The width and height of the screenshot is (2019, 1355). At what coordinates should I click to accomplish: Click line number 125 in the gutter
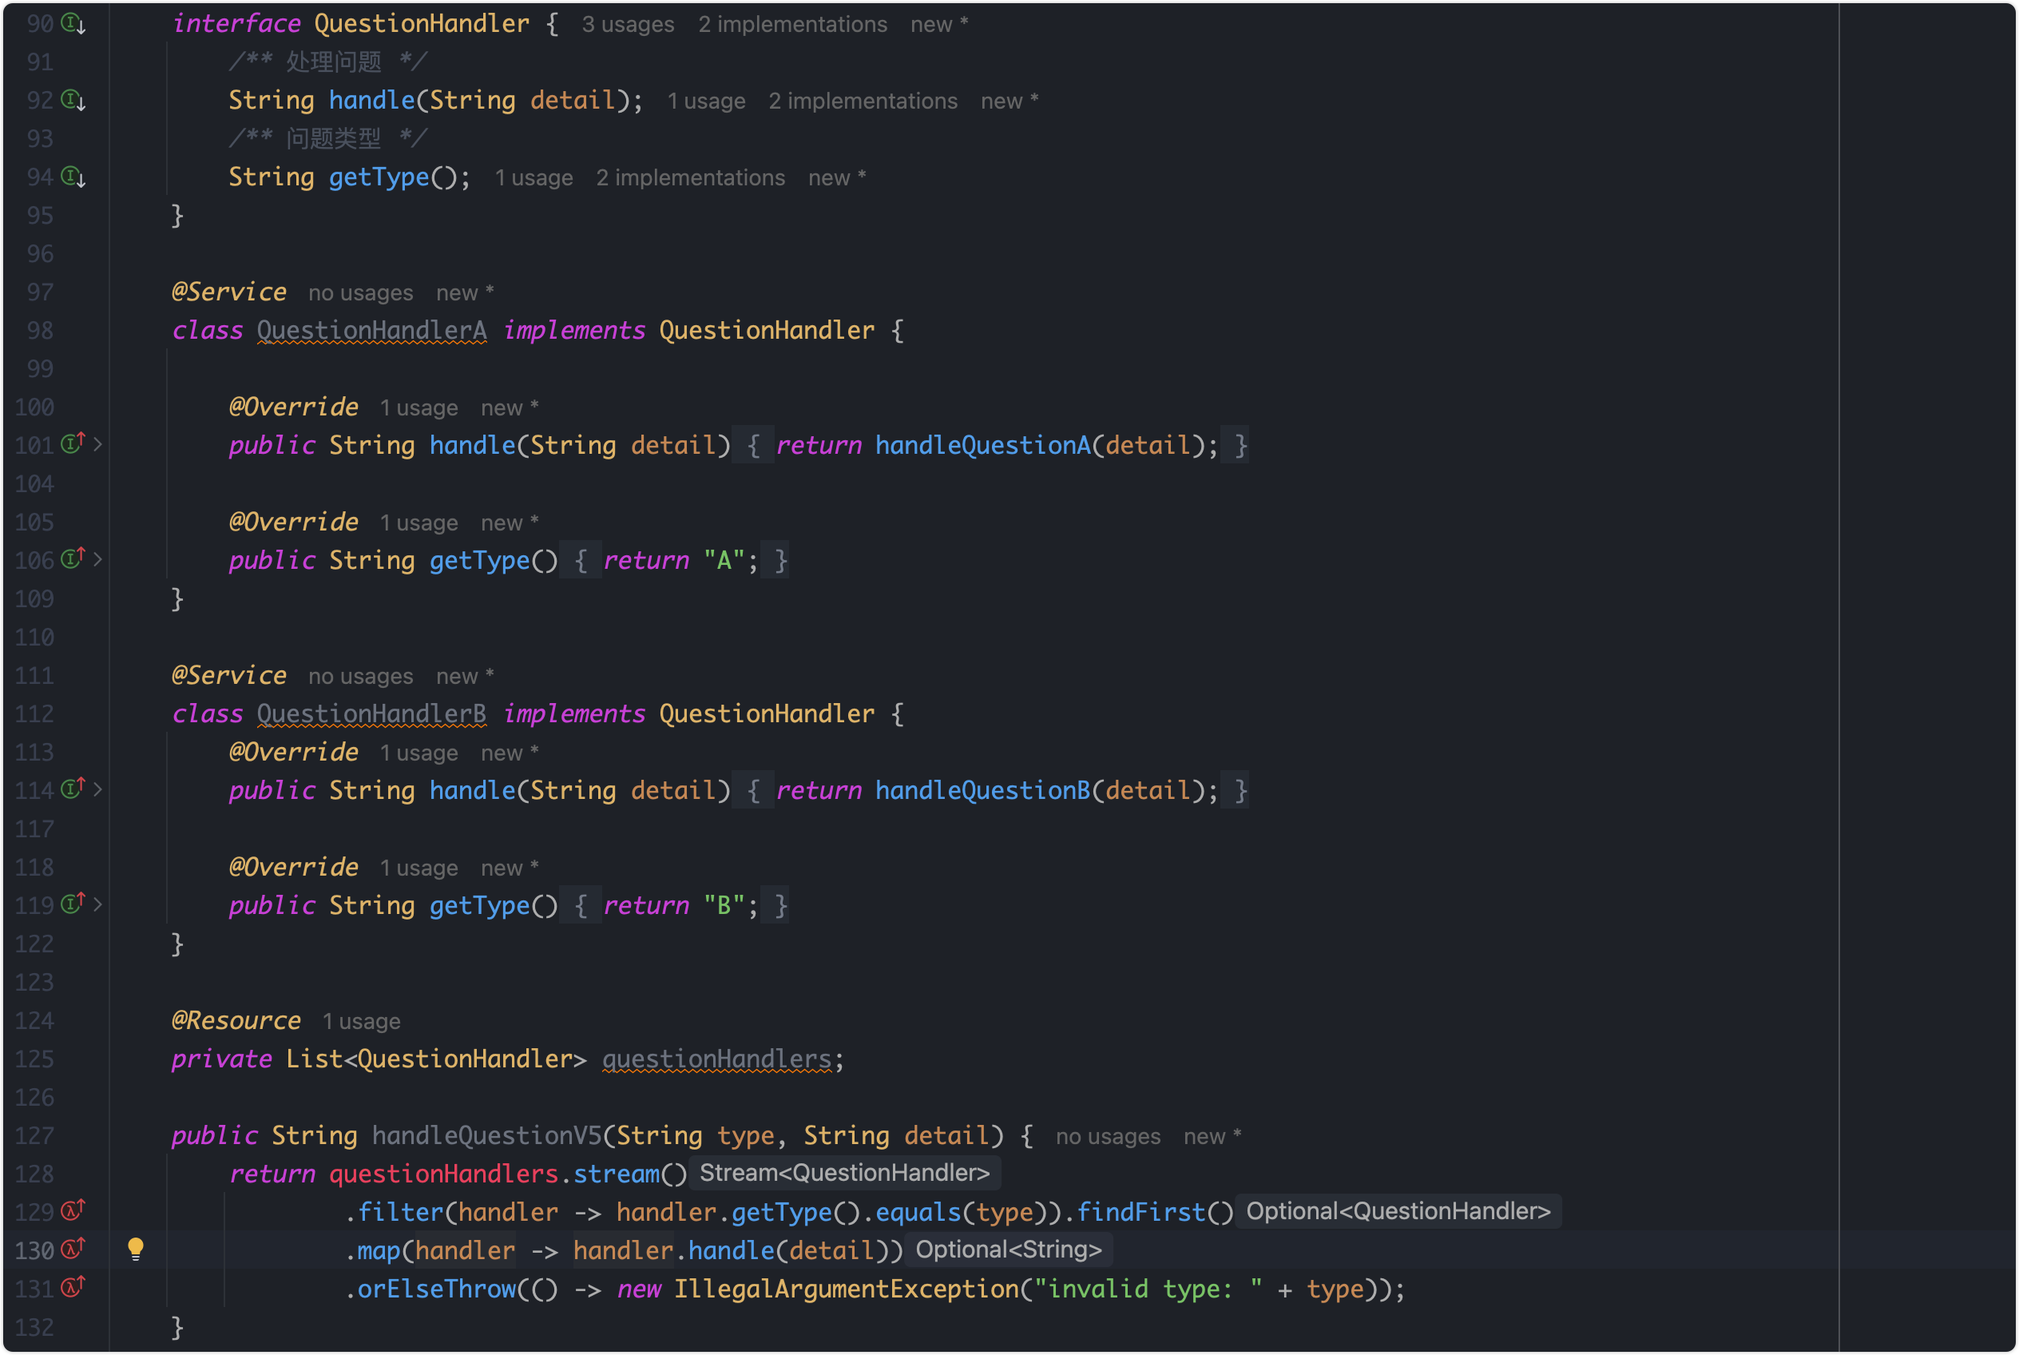34,1059
